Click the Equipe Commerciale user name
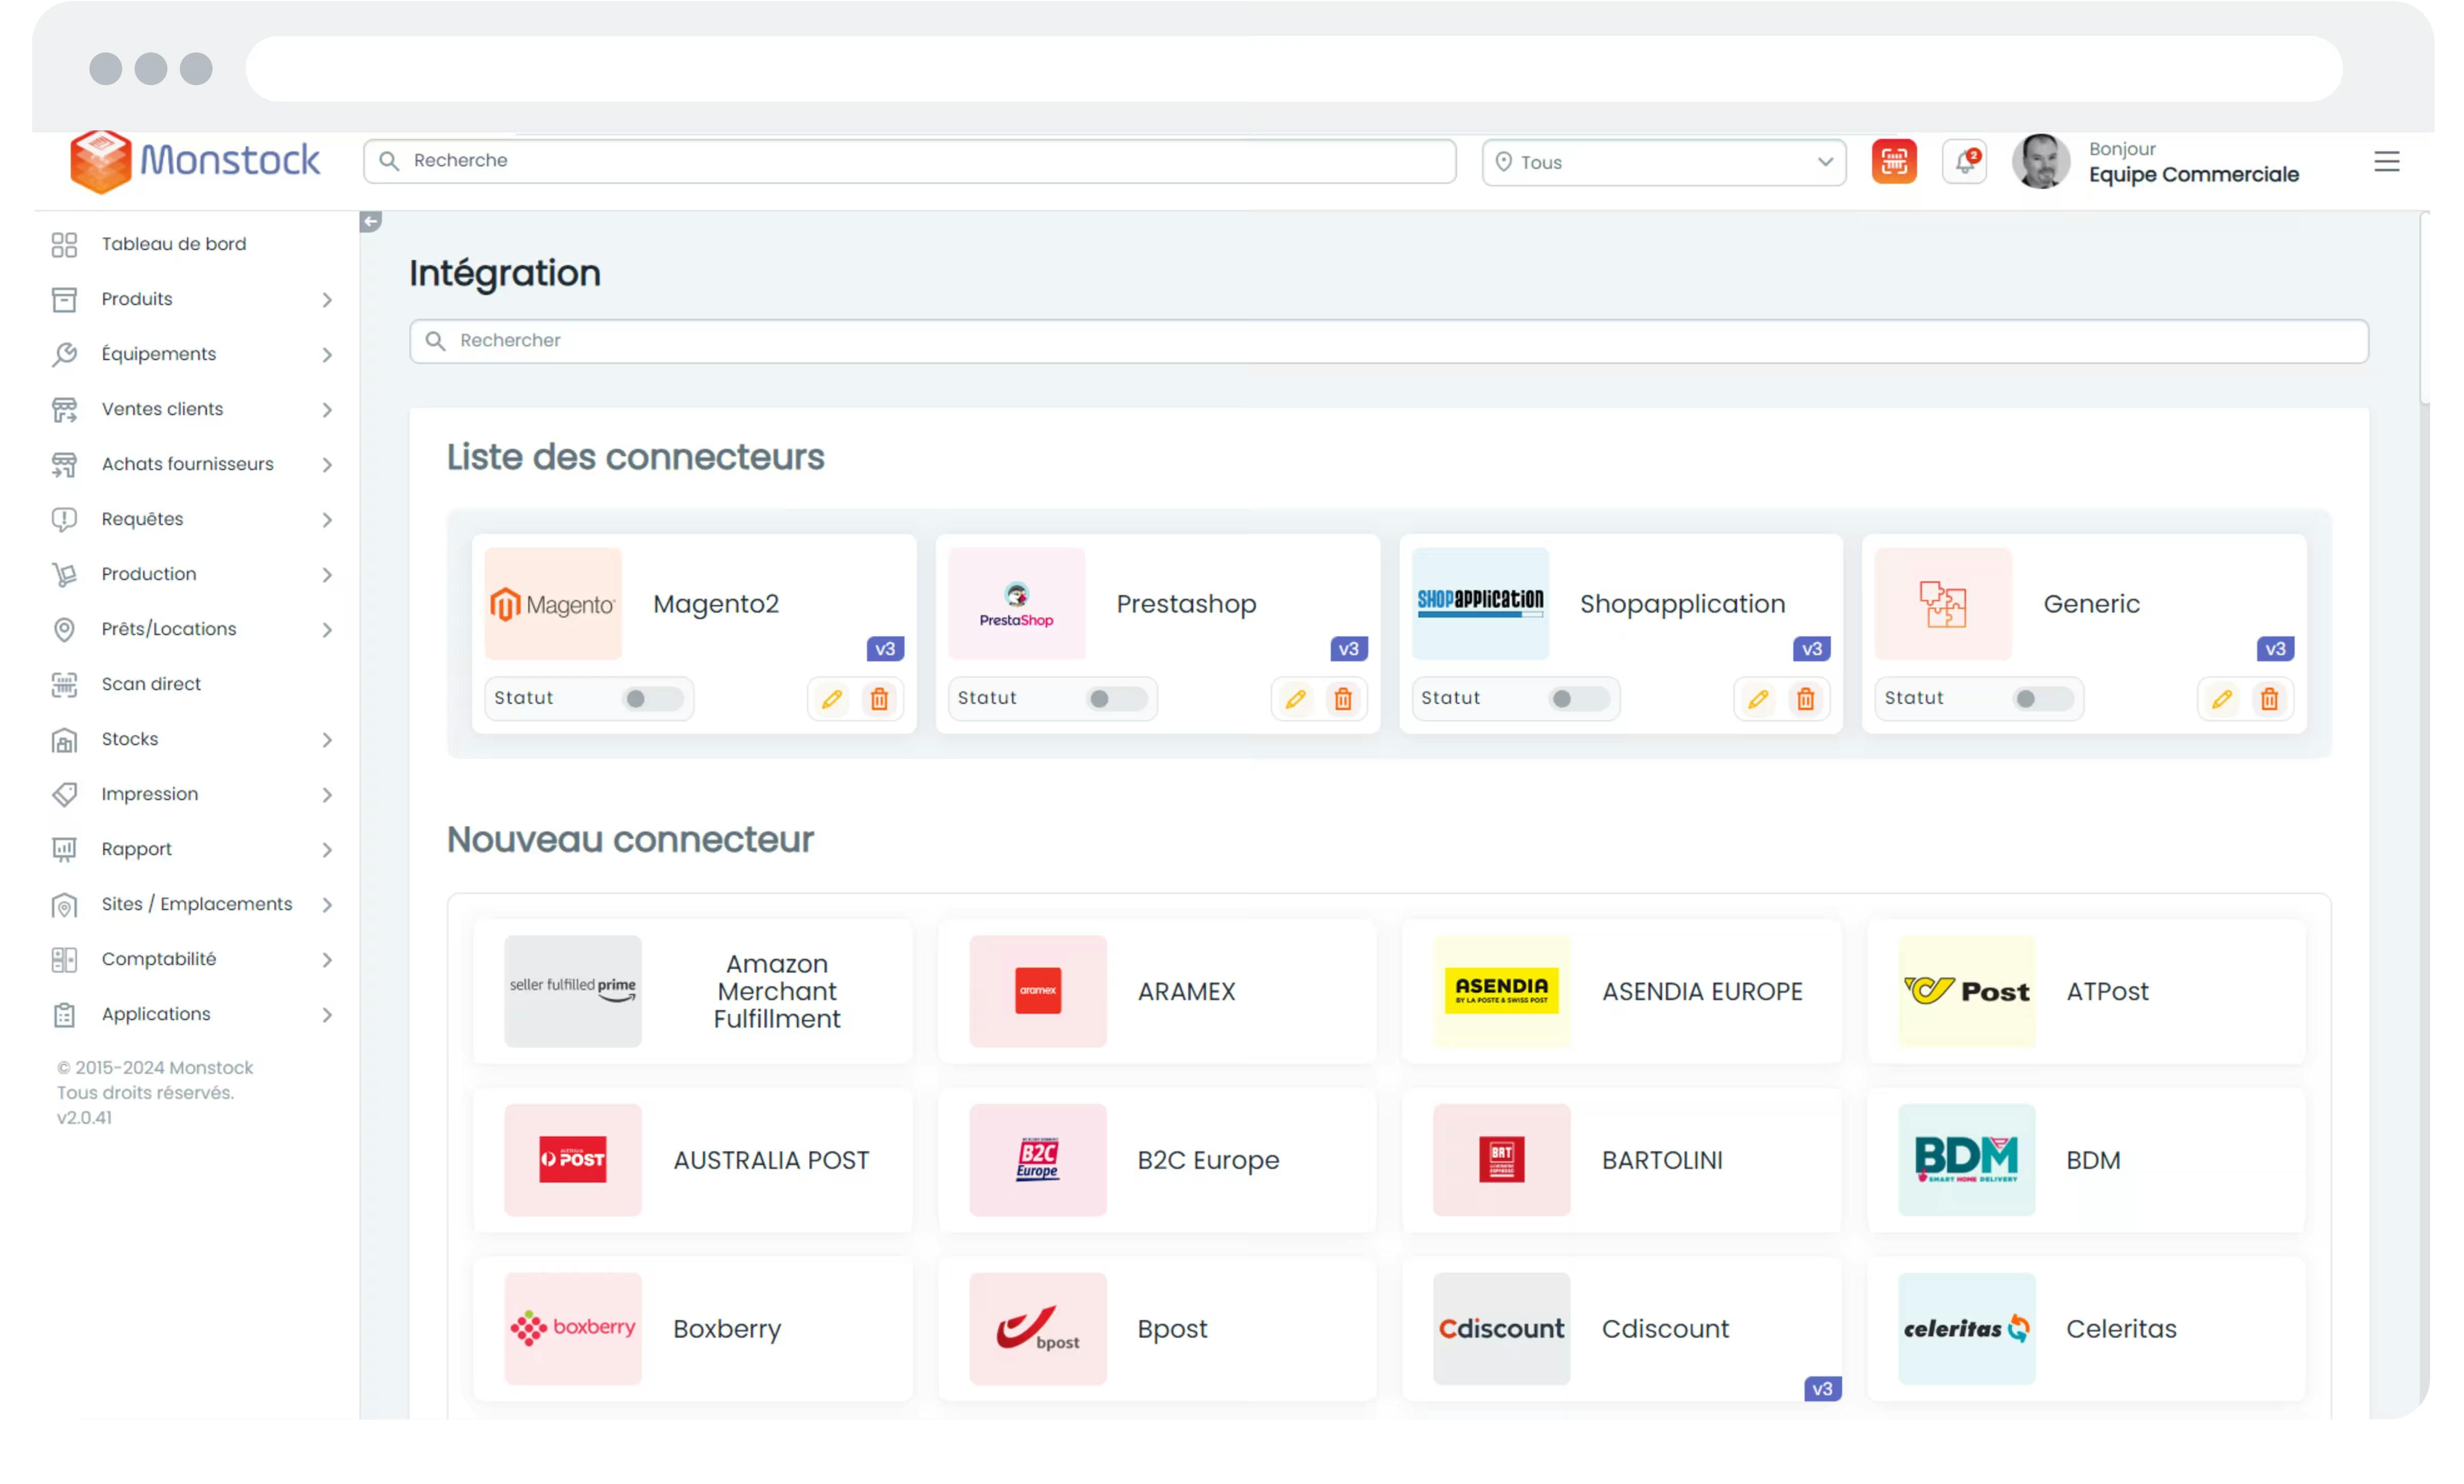This screenshot has width=2464, height=1484. [x=2193, y=175]
